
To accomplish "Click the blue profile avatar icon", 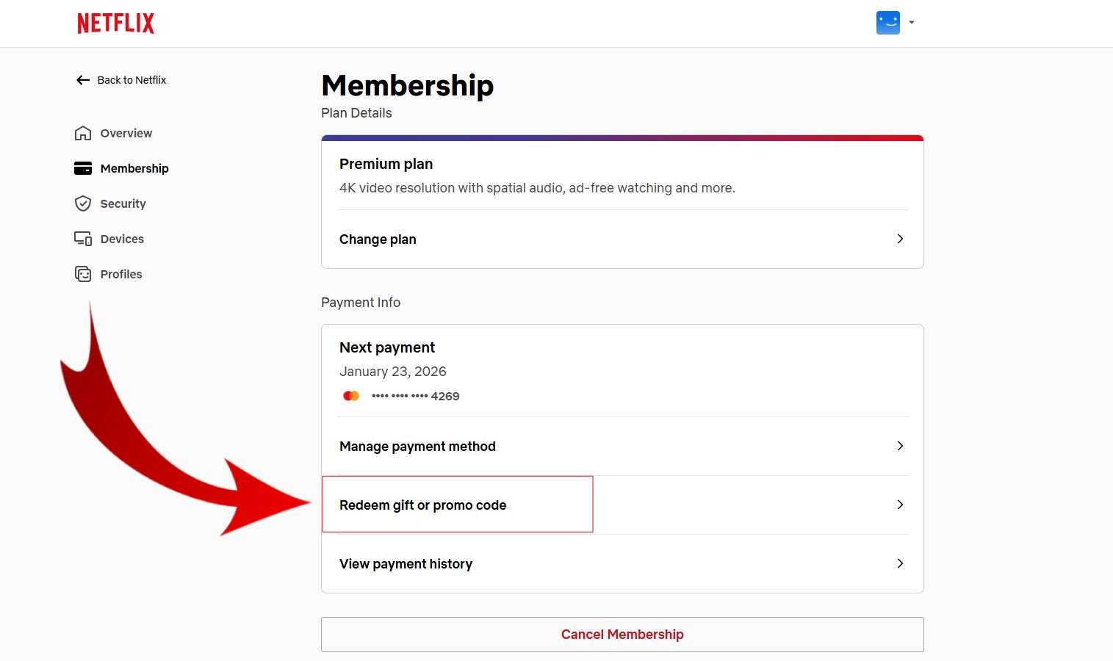I will pos(888,23).
